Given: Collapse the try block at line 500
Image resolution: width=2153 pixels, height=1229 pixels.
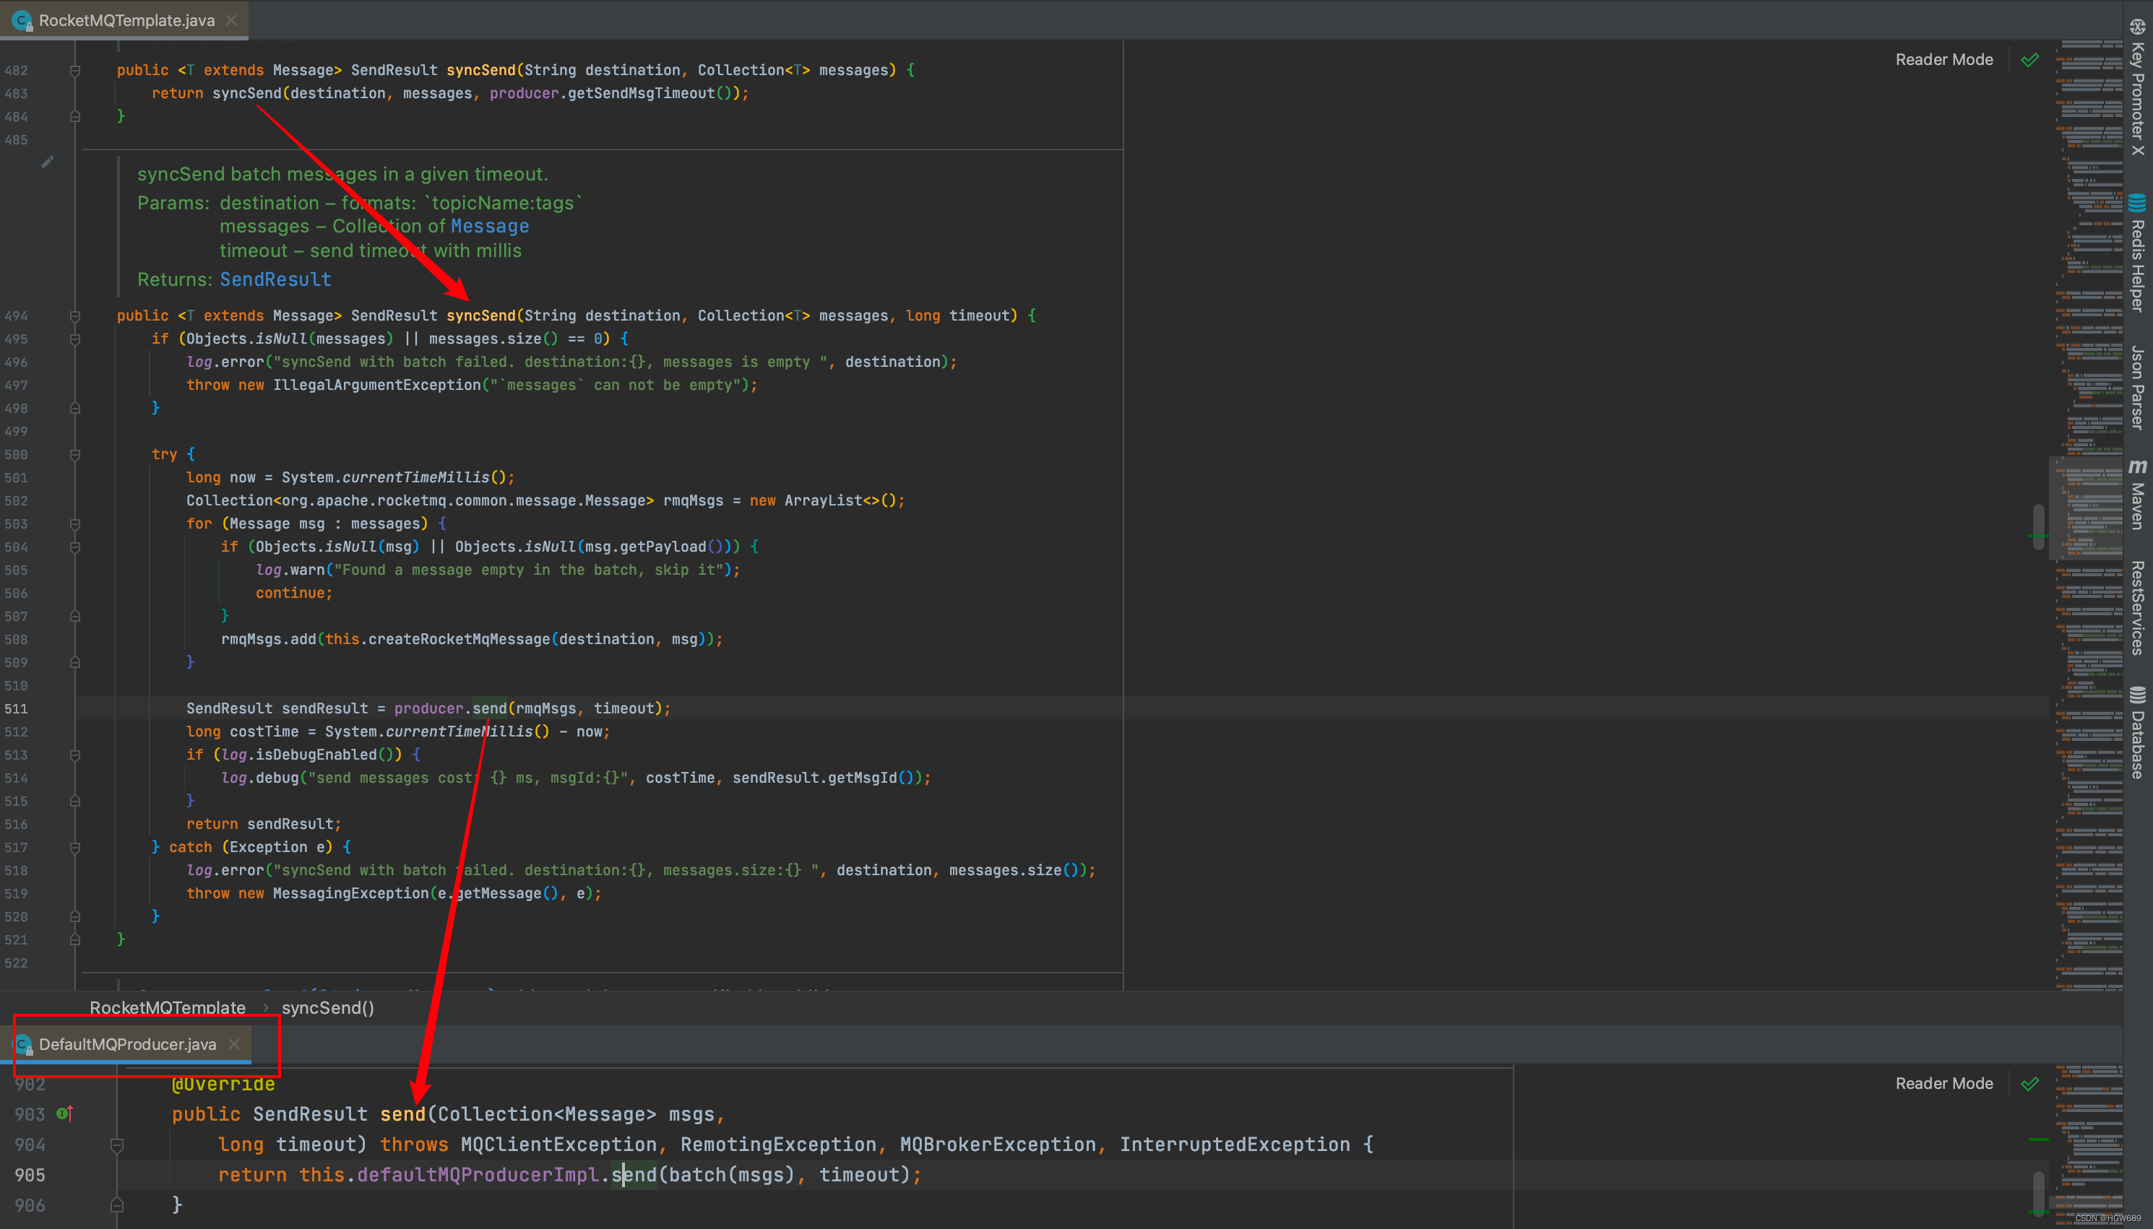Looking at the screenshot, I should click(x=75, y=455).
